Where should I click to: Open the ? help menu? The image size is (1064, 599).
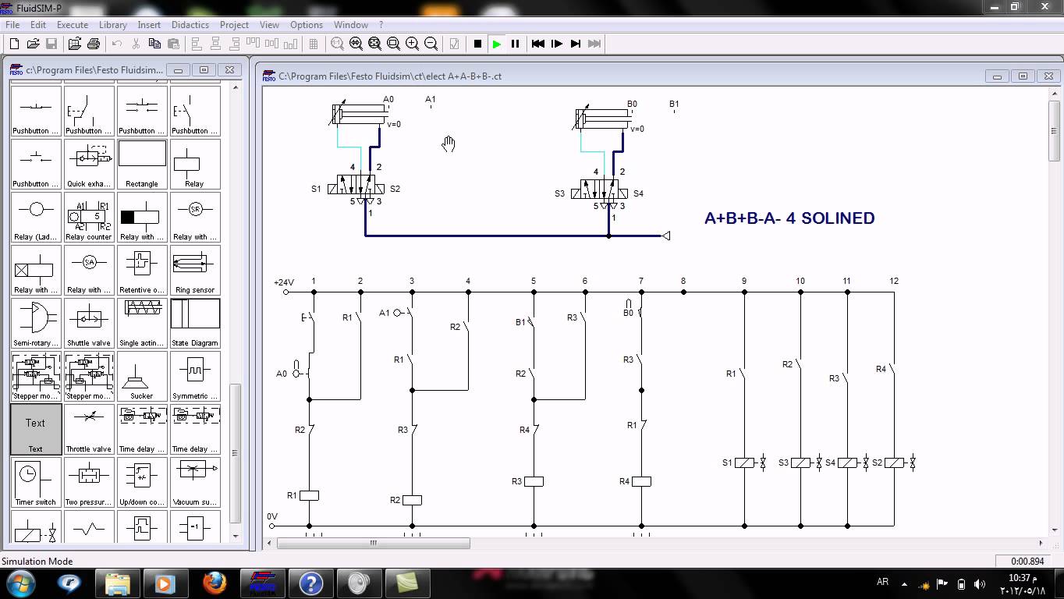tap(381, 25)
